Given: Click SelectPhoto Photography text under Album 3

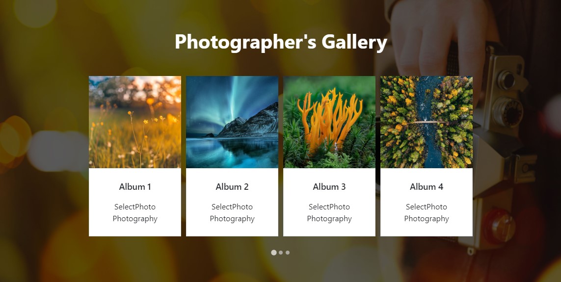Looking at the screenshot, I should pos(329,213).
